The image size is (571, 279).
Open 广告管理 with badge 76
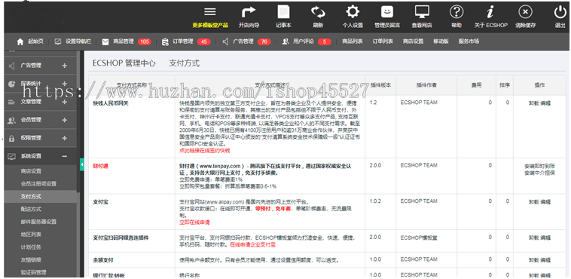click(x=246, y=41)
